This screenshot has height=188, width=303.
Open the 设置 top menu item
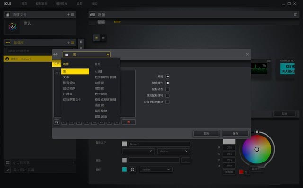[x=79, y=4]
